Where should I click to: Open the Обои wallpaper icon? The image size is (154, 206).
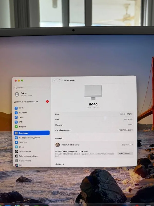tap(16, 147)
